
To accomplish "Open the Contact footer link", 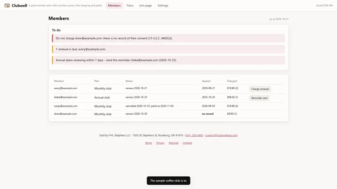I will tap(187, 143).
